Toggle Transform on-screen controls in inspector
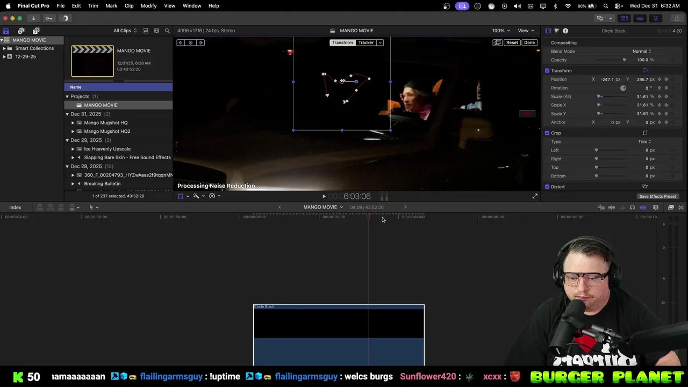This screenshot has height=387, width=688. coord(645,70)
